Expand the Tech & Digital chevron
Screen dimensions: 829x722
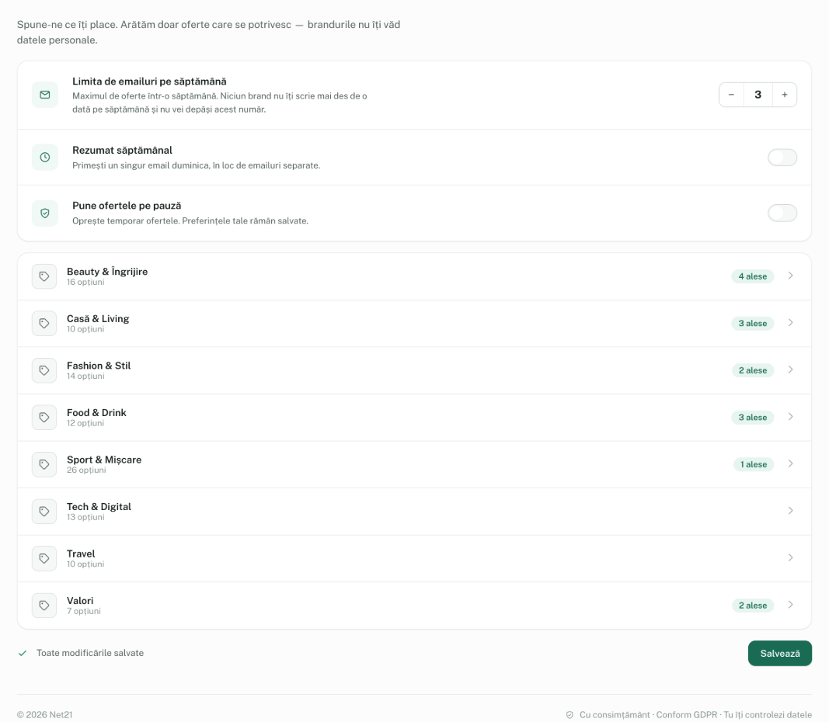click(x=790, y=511)
